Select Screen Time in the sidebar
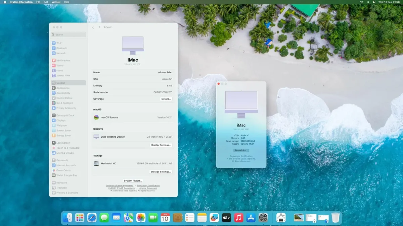 (69, 76)
